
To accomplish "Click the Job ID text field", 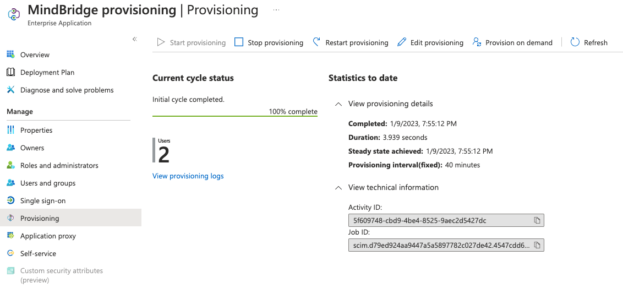I will [x=441, y=245].
